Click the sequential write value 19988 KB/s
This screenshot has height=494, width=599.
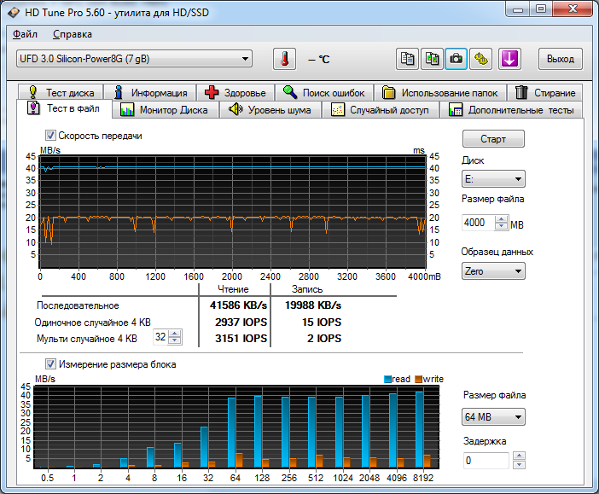[313, 305]
